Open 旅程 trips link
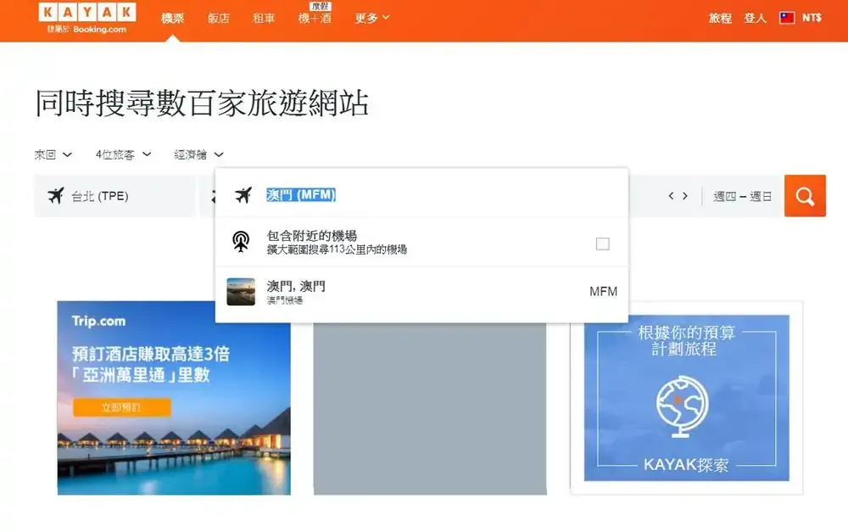The image size is (848, 532). click(x=720, y=19)
